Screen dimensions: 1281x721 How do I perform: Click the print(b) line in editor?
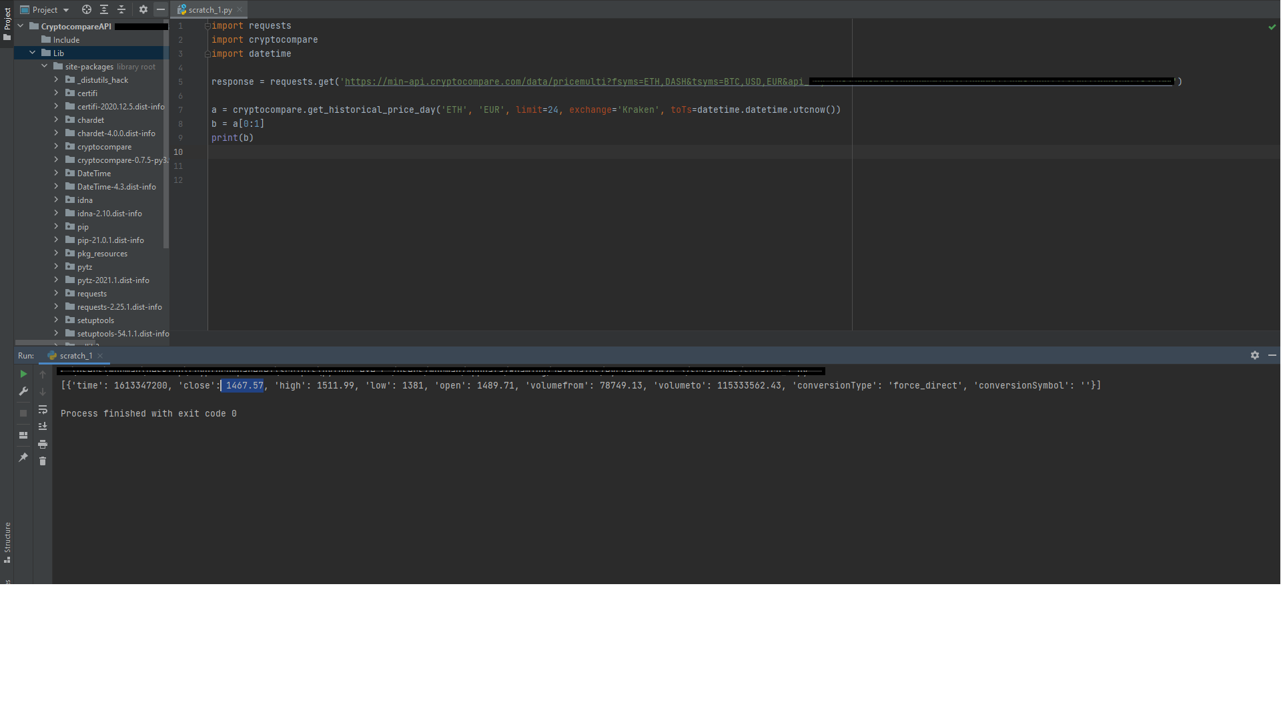[x=232, y=138]
